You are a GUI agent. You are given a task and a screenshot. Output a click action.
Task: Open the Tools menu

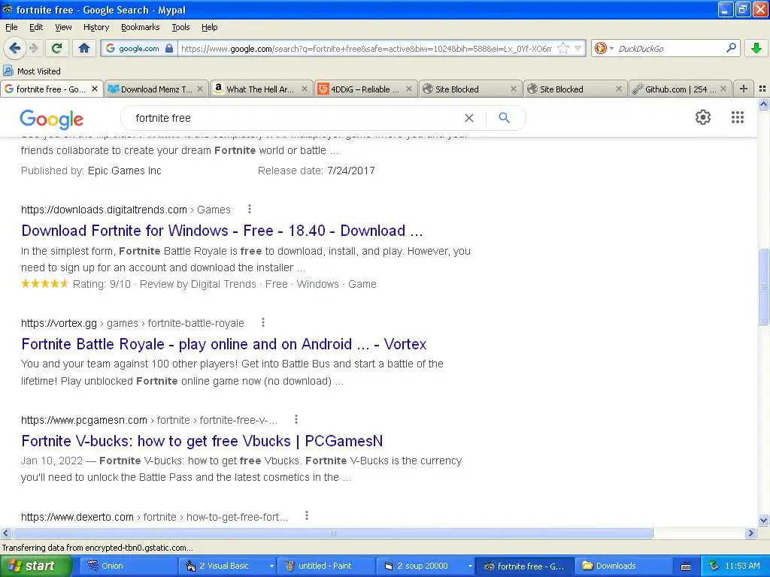180,27
